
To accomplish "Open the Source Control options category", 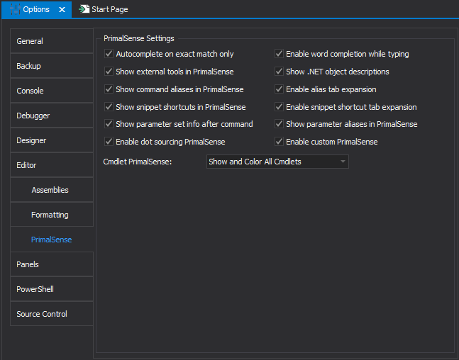I will (x=52, y=314).
